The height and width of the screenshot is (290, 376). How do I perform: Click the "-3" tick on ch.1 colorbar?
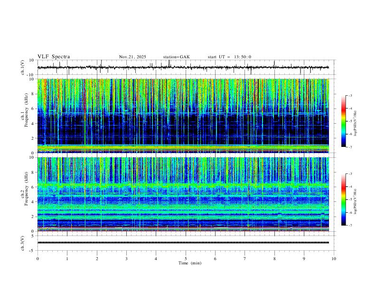(x=350, y=95)
